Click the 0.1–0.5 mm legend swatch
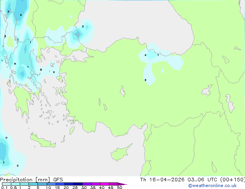 [7, 184]
